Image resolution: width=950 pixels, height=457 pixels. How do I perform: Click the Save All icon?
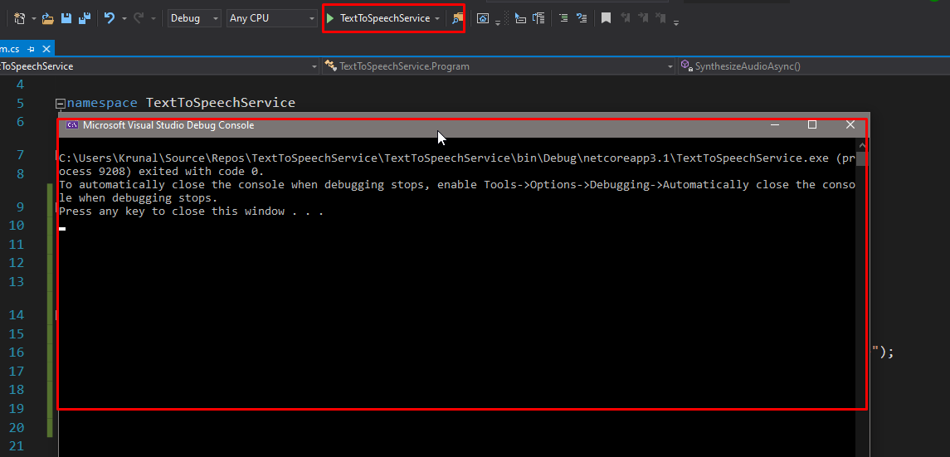click(84, 18)
